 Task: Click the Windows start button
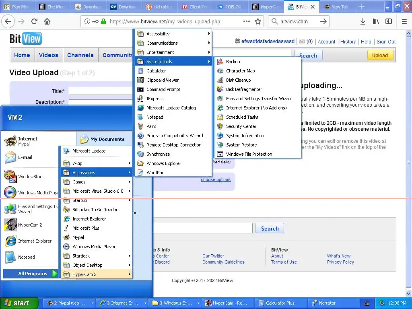click(19, 303)
